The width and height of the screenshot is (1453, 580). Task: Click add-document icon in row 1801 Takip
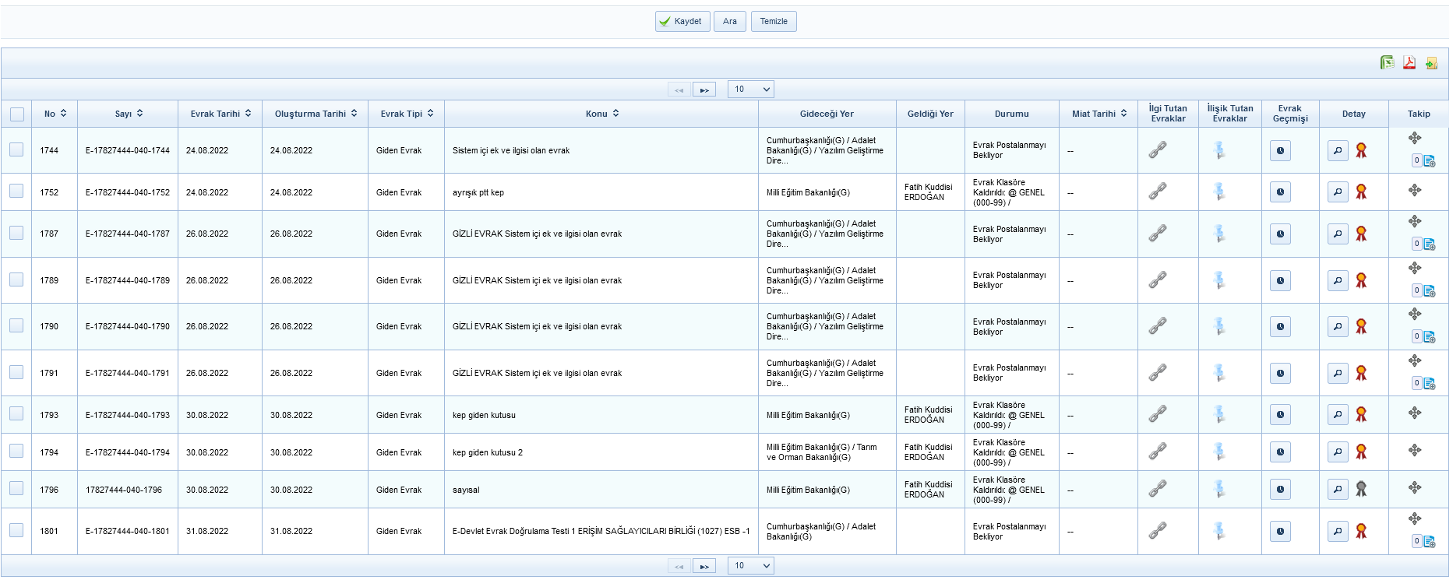[x=1430, y=542]
